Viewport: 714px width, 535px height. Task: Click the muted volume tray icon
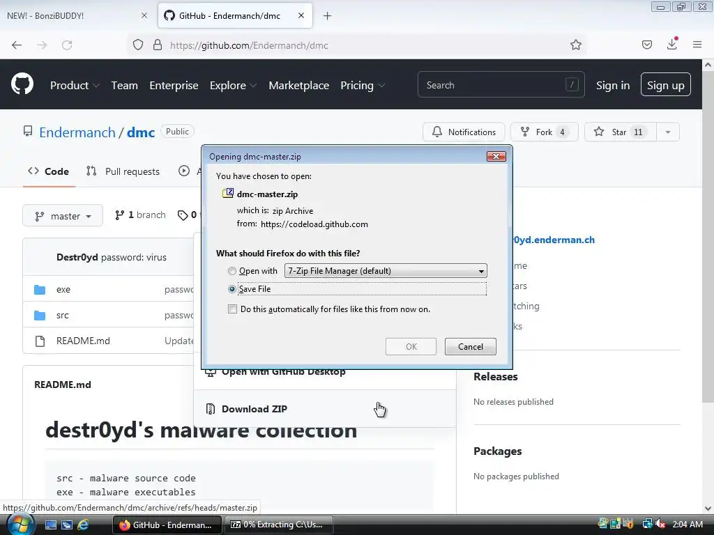(660, 525)
